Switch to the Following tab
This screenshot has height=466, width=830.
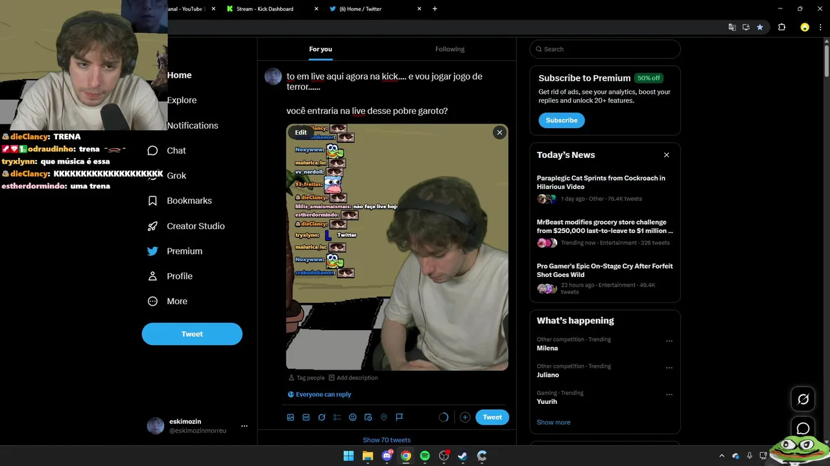point(450,49)
